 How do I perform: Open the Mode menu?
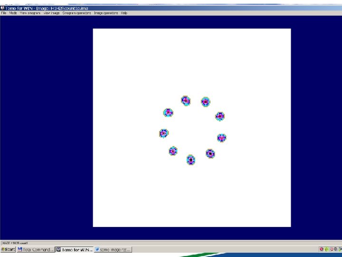[13, 13]
